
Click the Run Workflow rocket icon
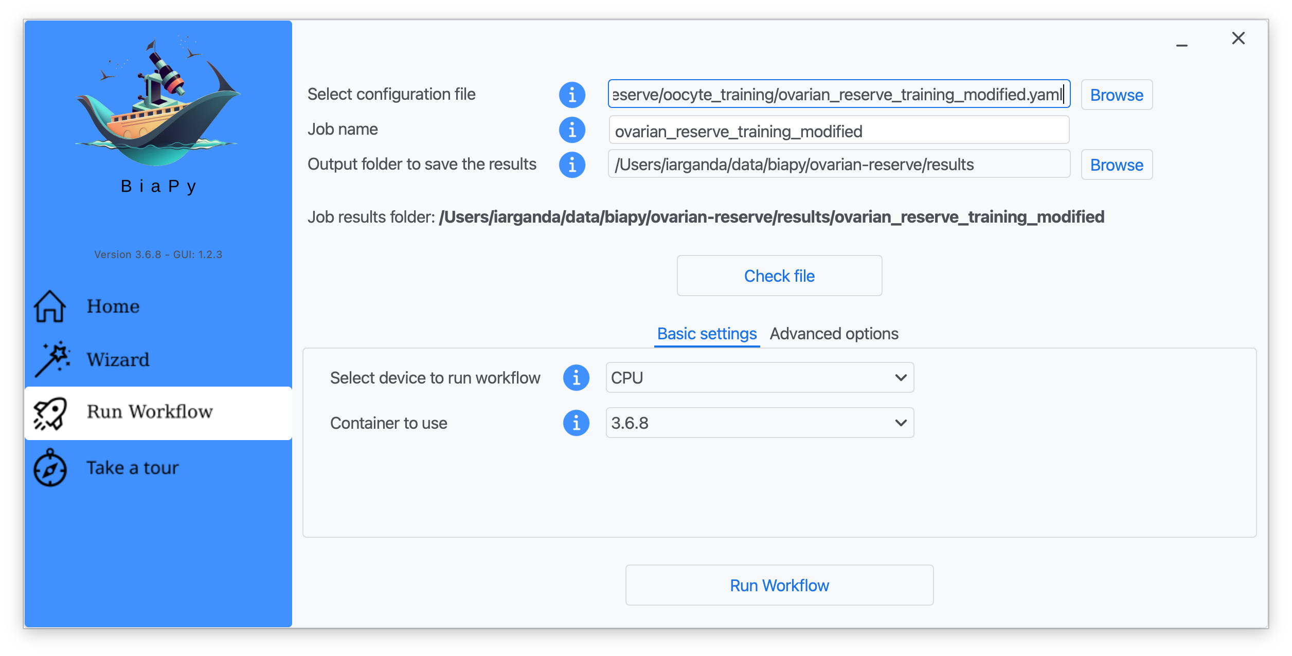[x=50, y=413]
